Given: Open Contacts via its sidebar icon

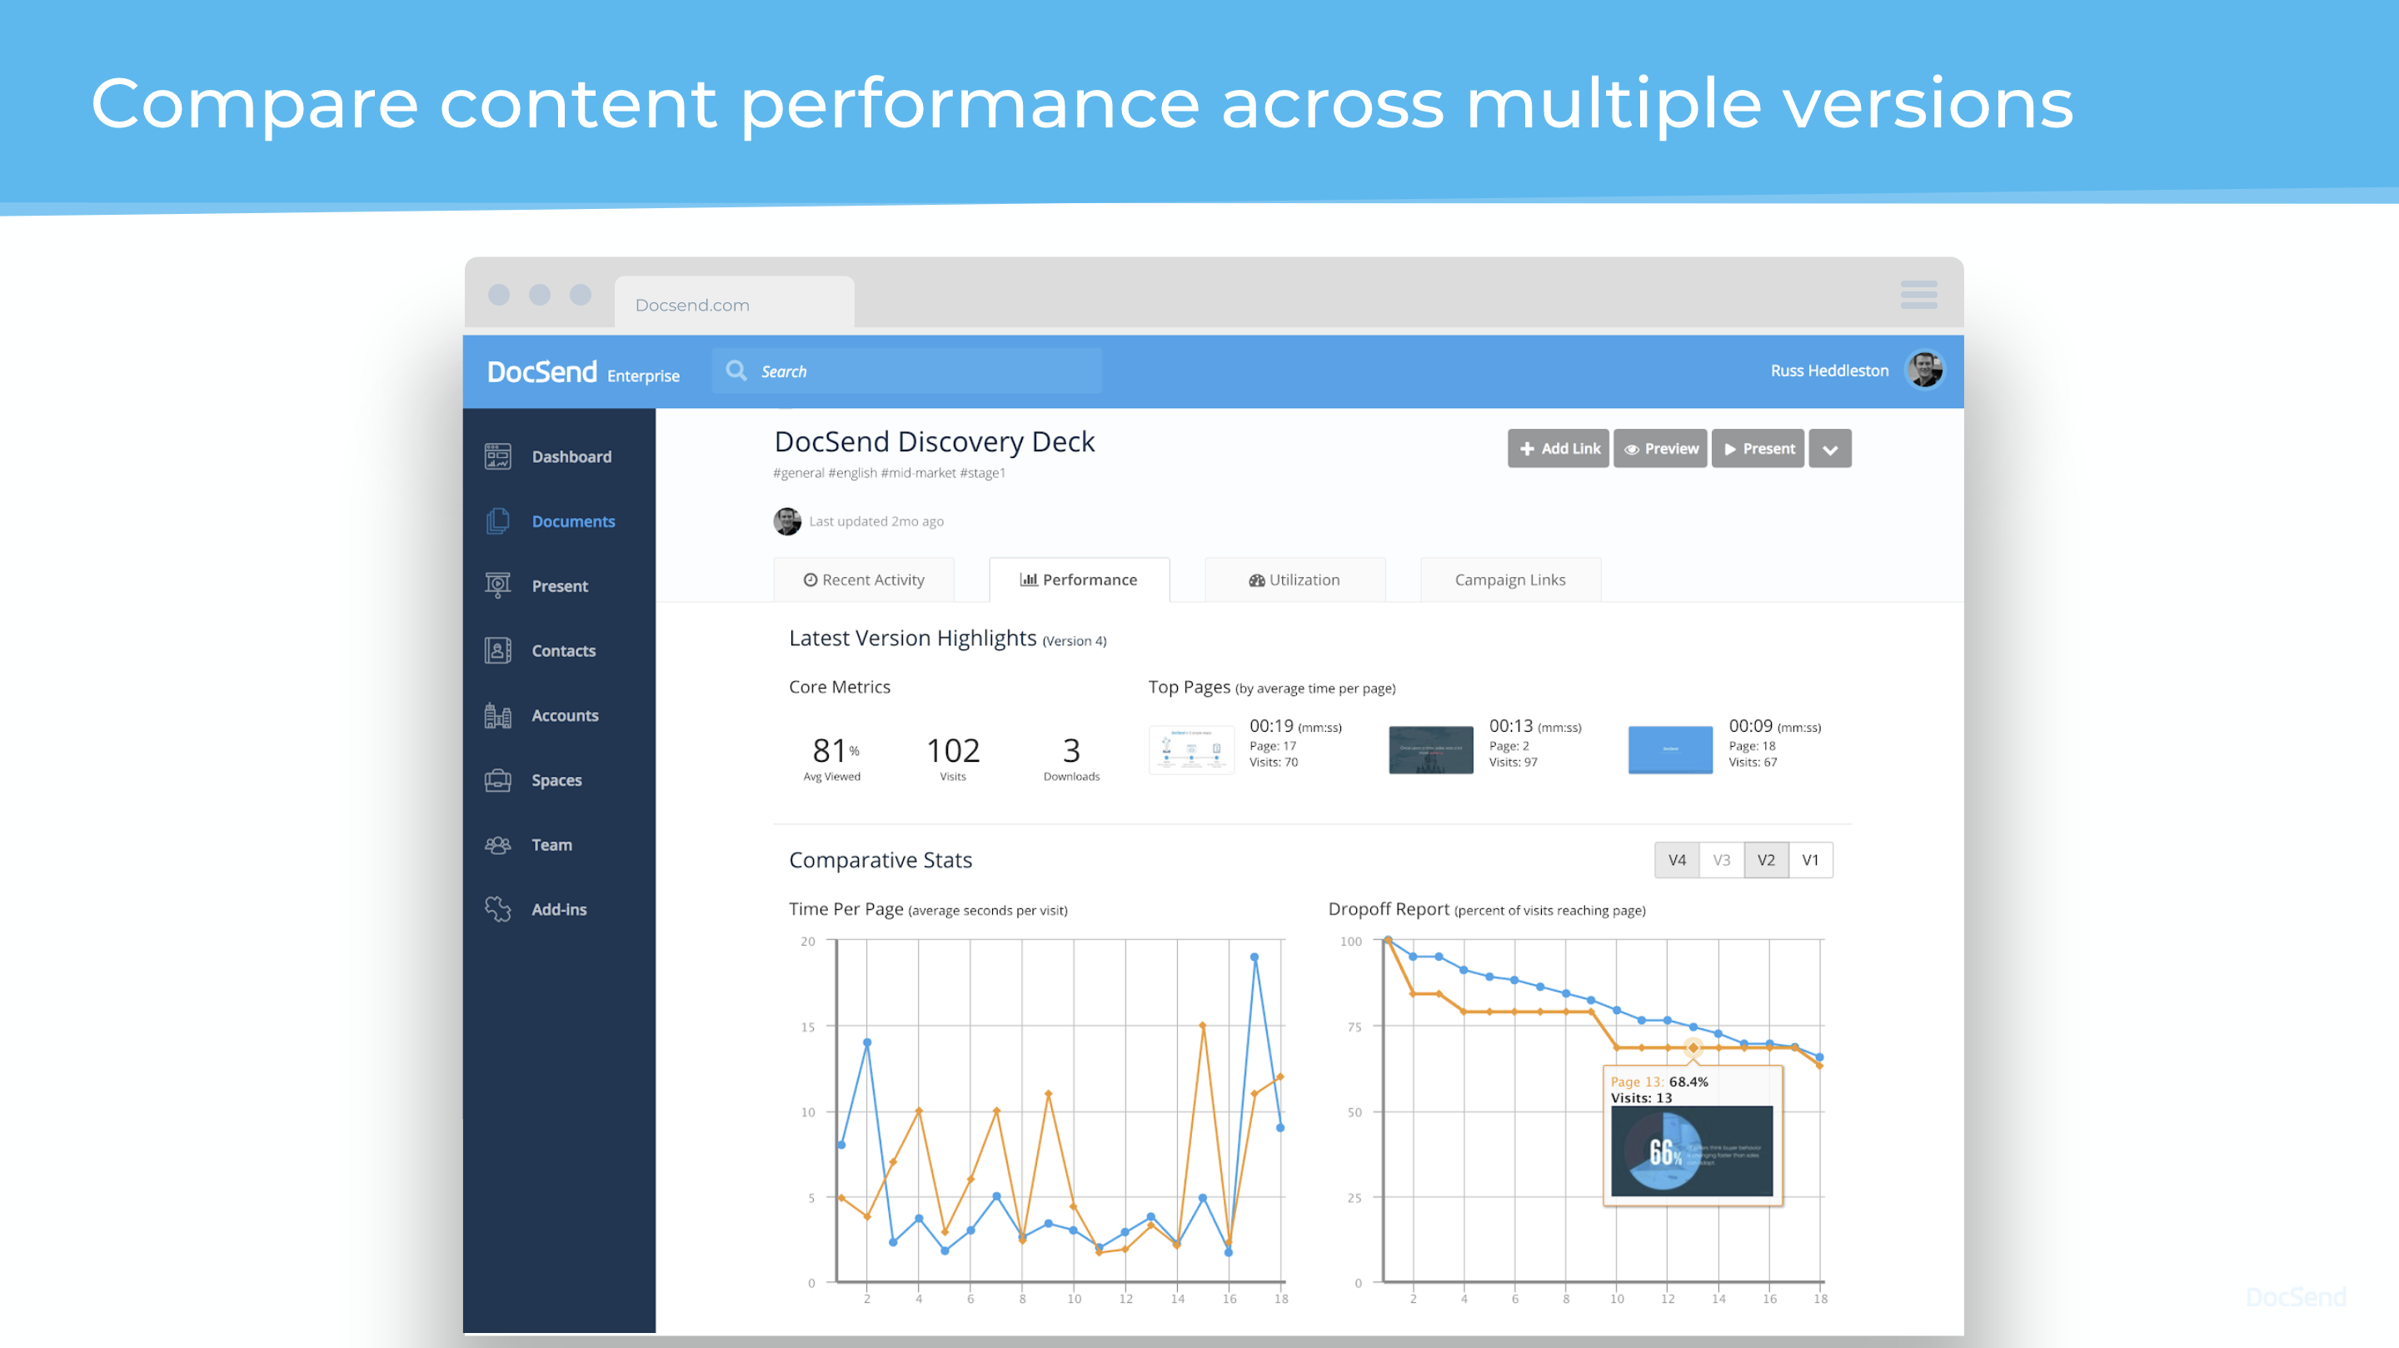Looking at the screenshot, I should 497,649.
